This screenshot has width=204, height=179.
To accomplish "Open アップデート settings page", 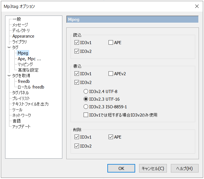I will [x=21, y=127].
